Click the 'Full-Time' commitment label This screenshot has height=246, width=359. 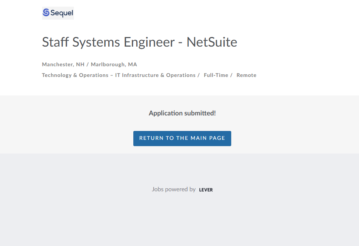216,75
